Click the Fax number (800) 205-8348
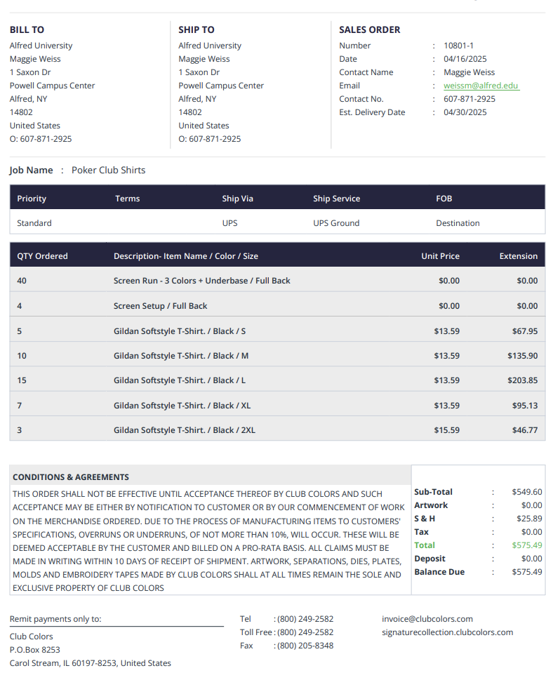The width and height of the screenshot is (546, 673). coord(305,646)
